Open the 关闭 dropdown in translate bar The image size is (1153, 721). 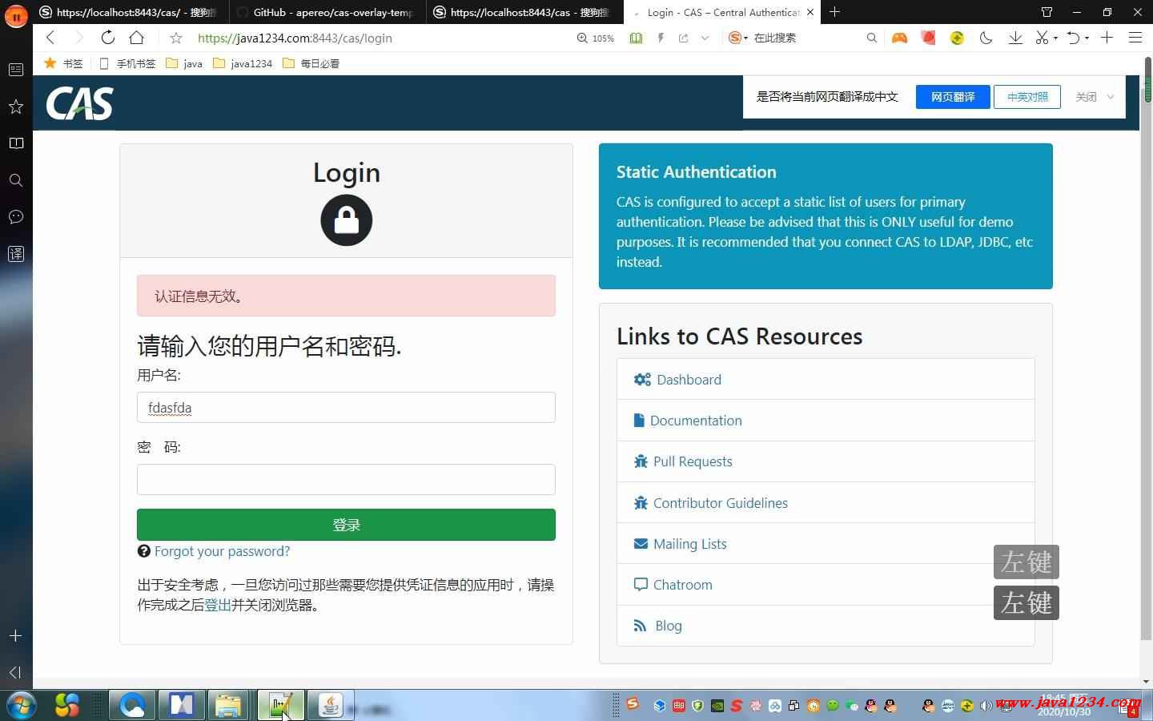(1095, 97)
